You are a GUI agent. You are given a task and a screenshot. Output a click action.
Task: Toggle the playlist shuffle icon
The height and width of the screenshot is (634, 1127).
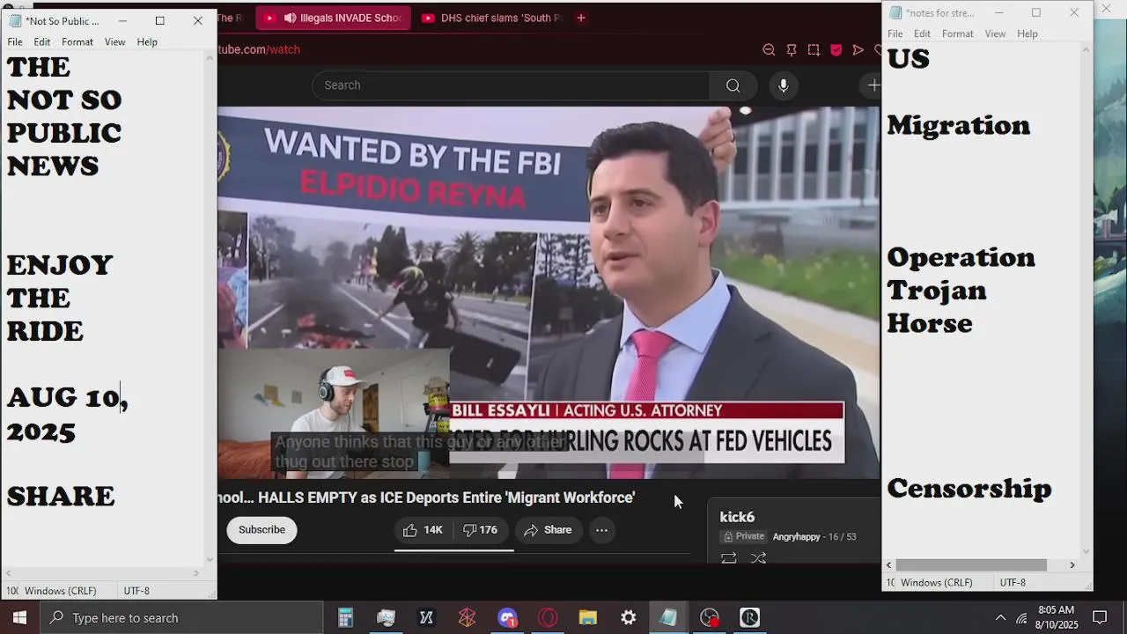[x=757, y=558]
